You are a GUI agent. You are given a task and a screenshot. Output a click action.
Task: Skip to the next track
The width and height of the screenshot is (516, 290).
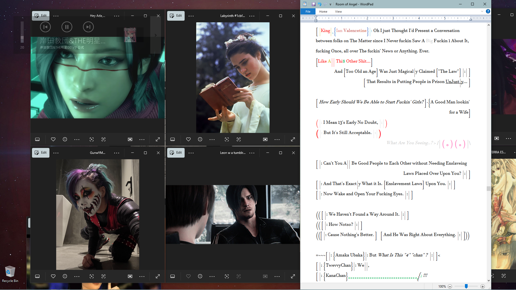coord(88,27)
